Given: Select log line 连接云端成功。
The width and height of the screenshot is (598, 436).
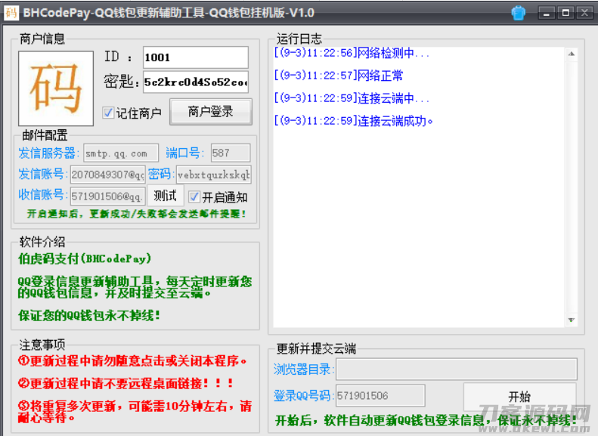Looking at the screenshot, I should [354, 121].
